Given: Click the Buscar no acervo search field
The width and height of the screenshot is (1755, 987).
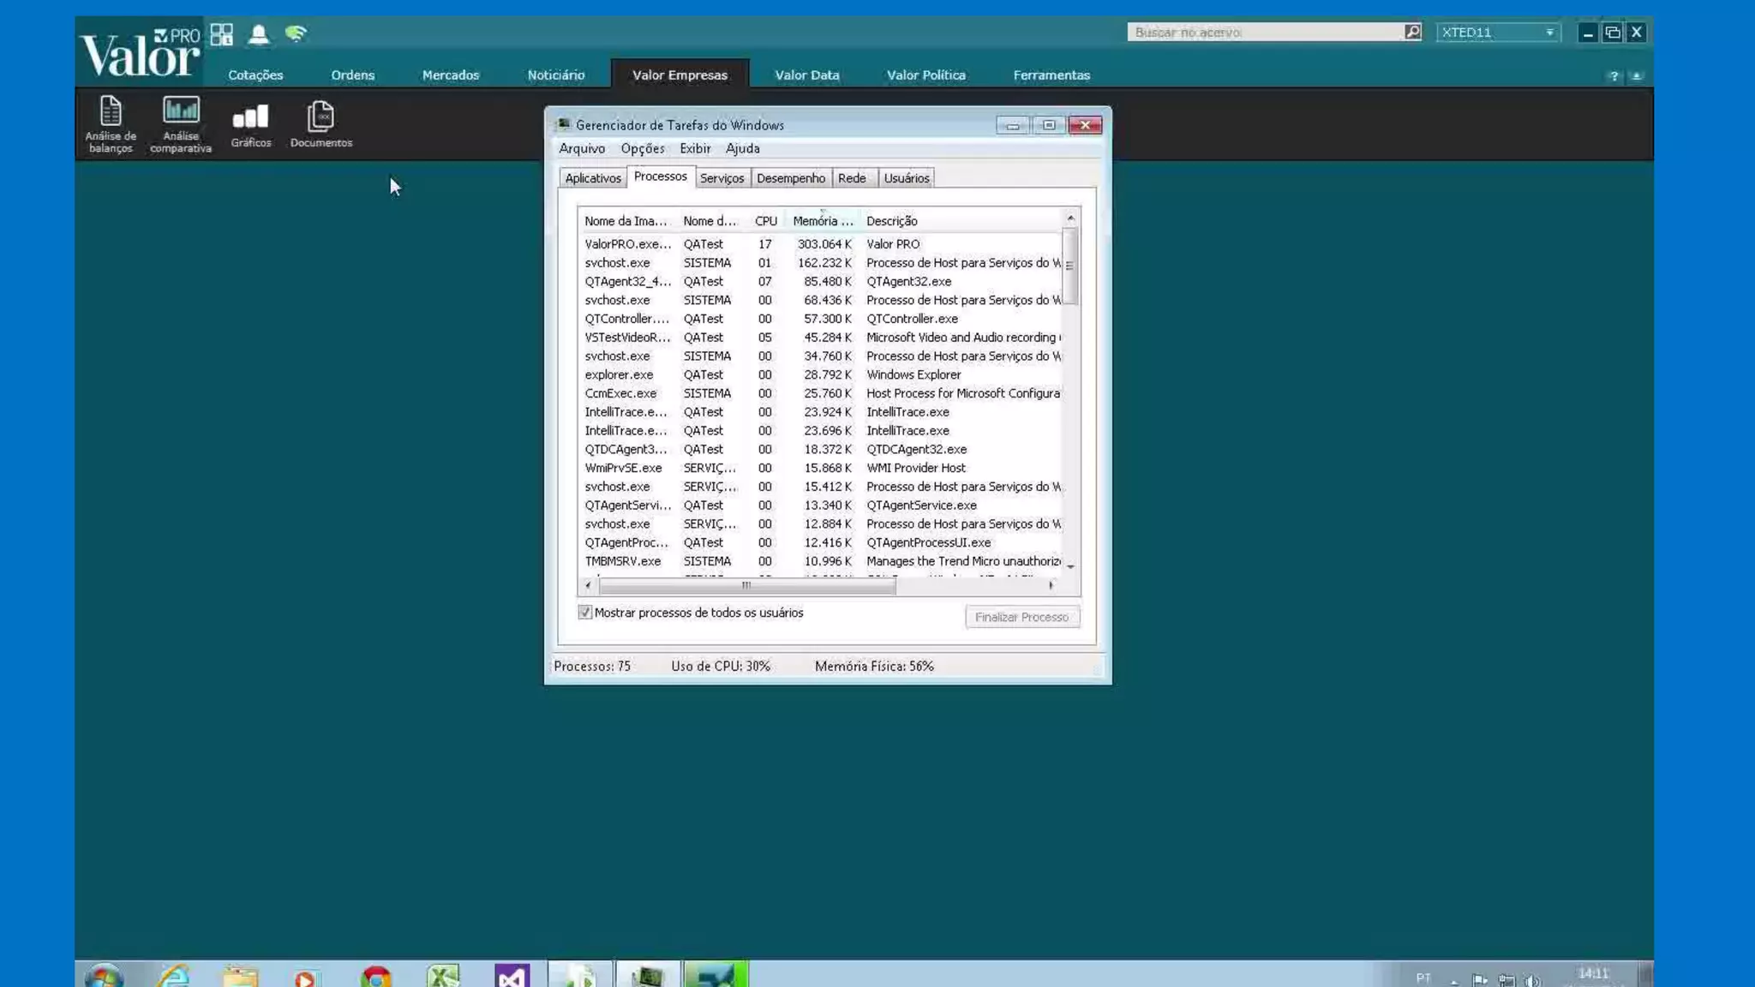Looking at the screenshot, I should pyautogui.click(x=1264, y=33).
